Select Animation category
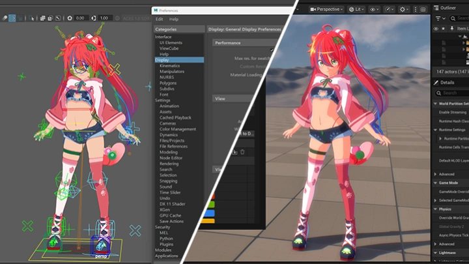Image resolution: width=469 pixels, height=264 pixels. 169,106
